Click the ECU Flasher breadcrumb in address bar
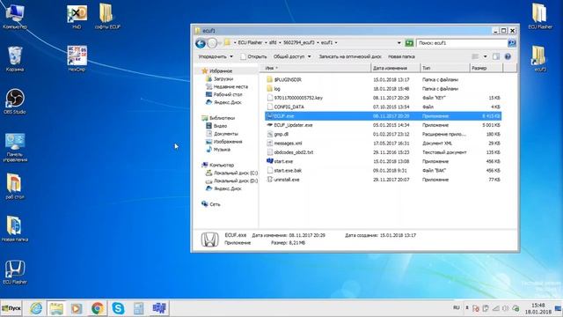The height and width of the screenshot is (317, 563). click(x=250, y=42)
